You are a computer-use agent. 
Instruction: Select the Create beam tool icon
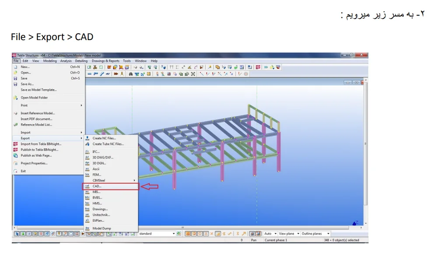[90, 74]
